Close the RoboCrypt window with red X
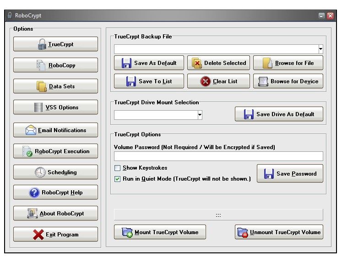This screenshot has width=342, height=257. (330, 16)
